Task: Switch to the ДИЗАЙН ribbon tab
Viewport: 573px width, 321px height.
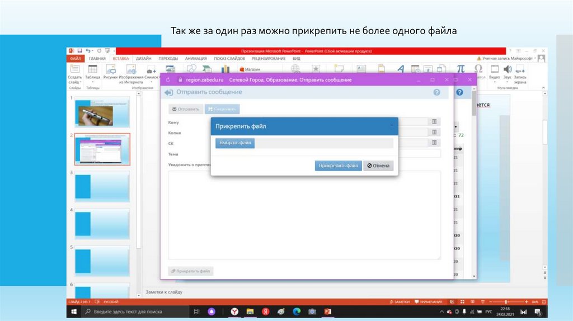Action: [144, 58]
